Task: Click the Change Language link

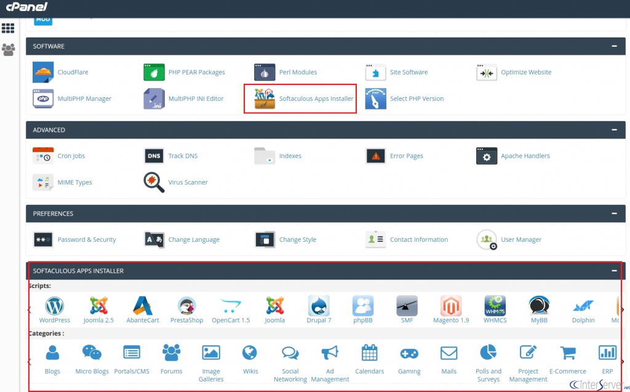Action: [194, 239]
